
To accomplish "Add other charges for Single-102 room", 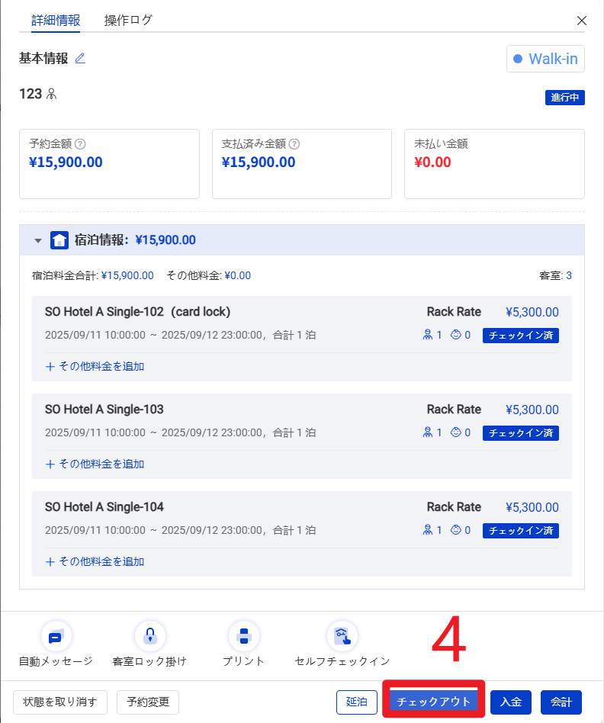I will 95,366.
